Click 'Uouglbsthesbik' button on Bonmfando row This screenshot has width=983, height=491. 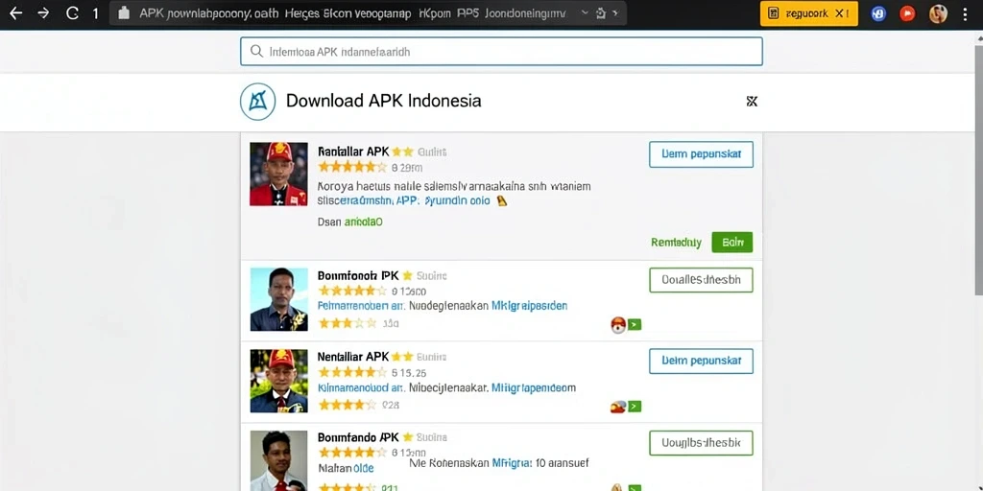click(701, 443)
